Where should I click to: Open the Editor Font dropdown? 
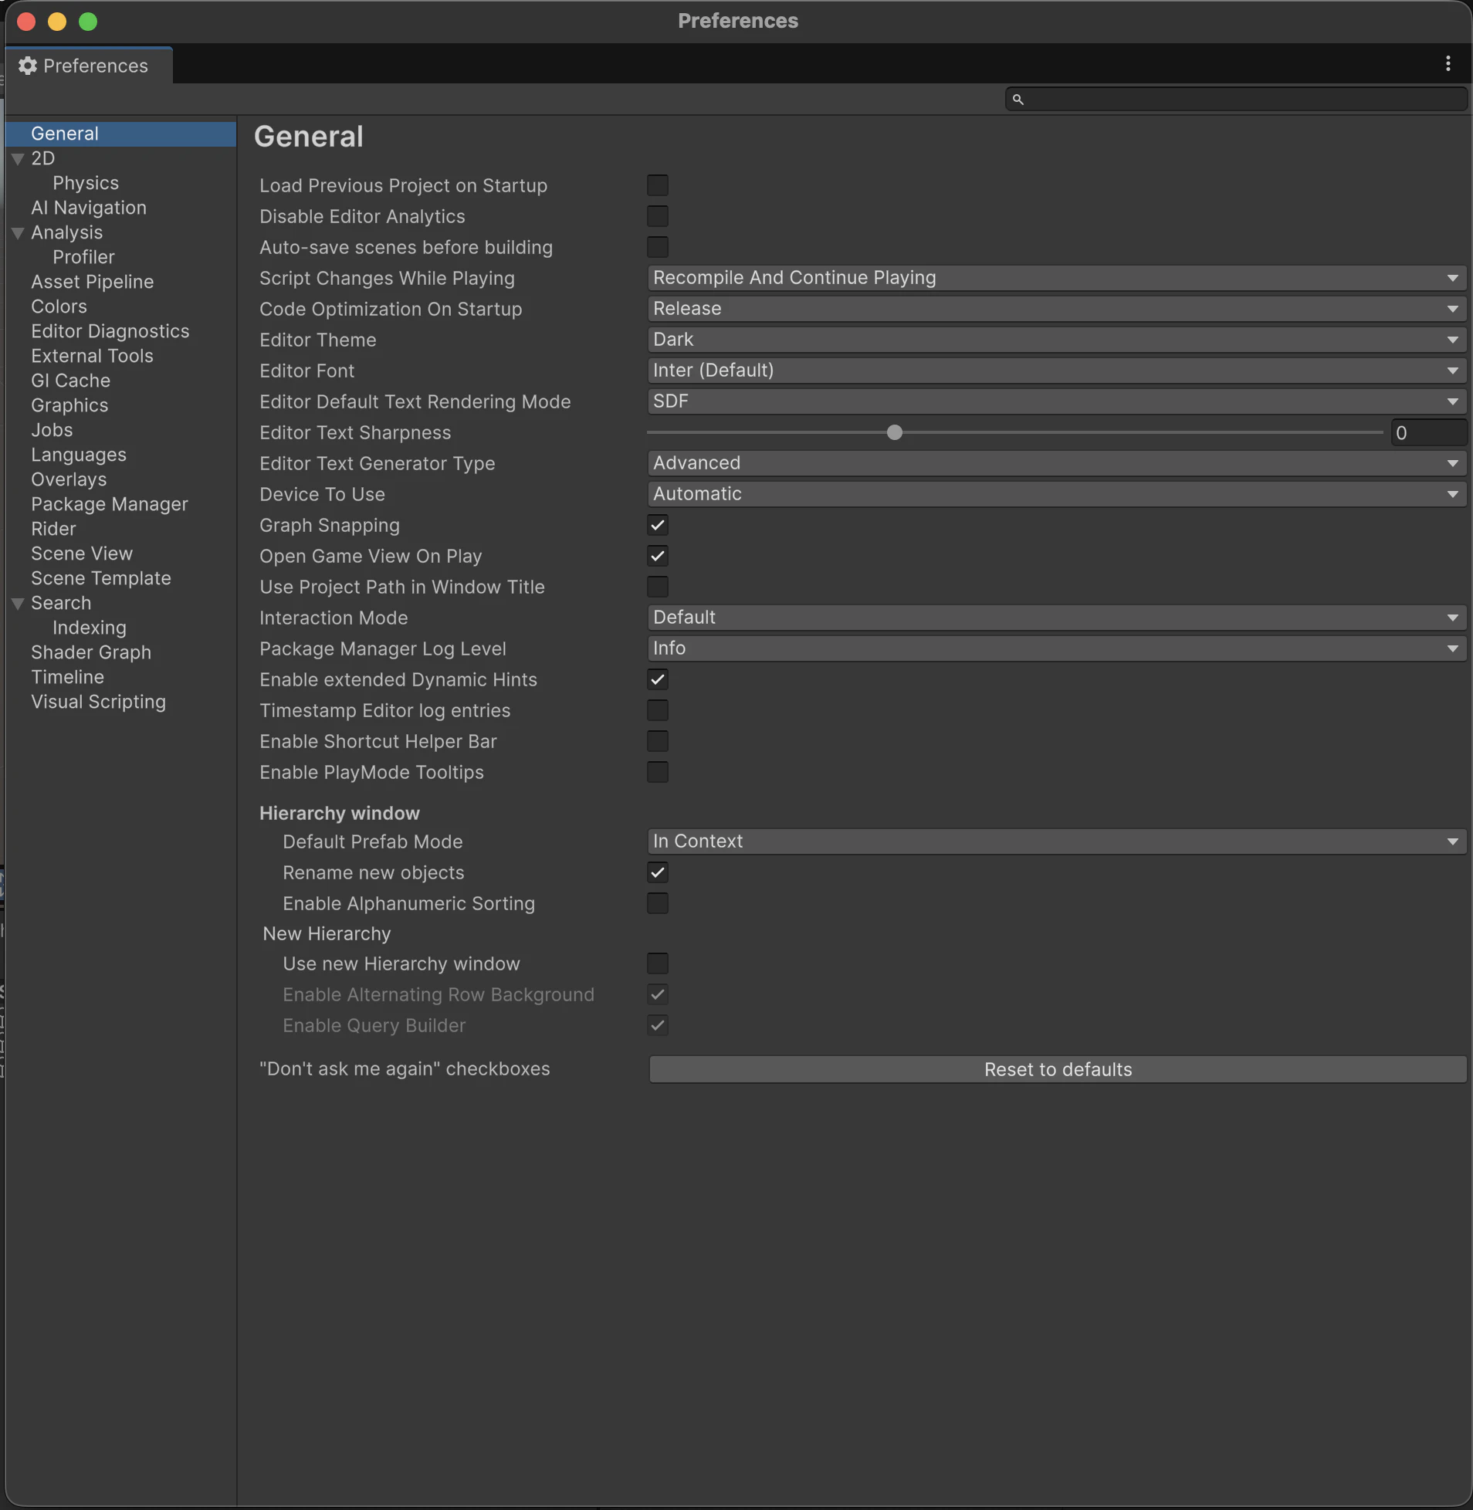pyautogui.click(x=1057, y=371)
